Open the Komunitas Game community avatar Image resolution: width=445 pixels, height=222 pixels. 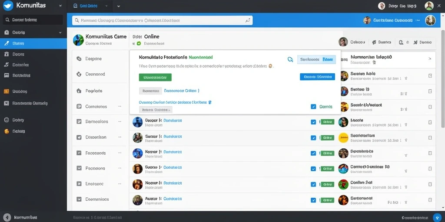78,40
